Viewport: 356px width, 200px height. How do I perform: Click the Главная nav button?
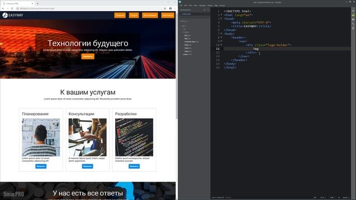(120, 15)
